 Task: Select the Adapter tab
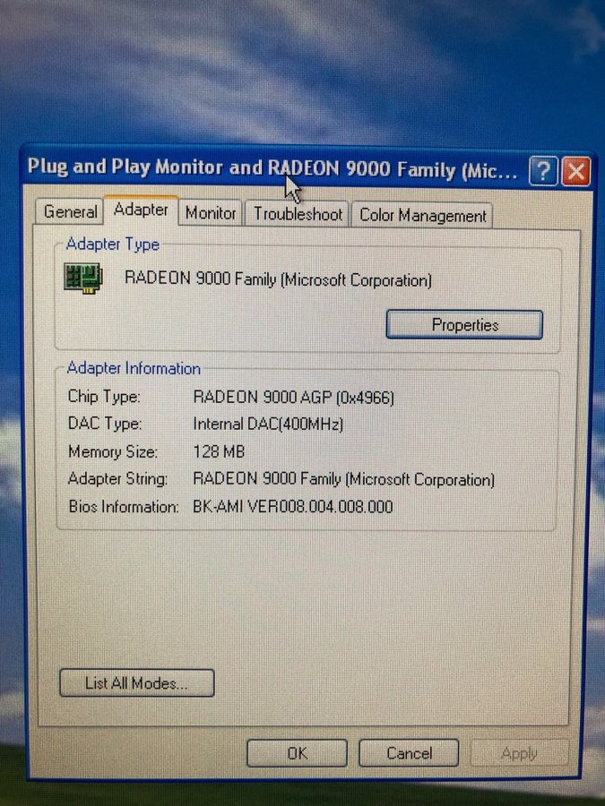pyautogui.click(x=141, y=210)
